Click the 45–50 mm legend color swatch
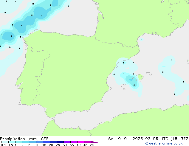The image size is (189, 146). 88,142
